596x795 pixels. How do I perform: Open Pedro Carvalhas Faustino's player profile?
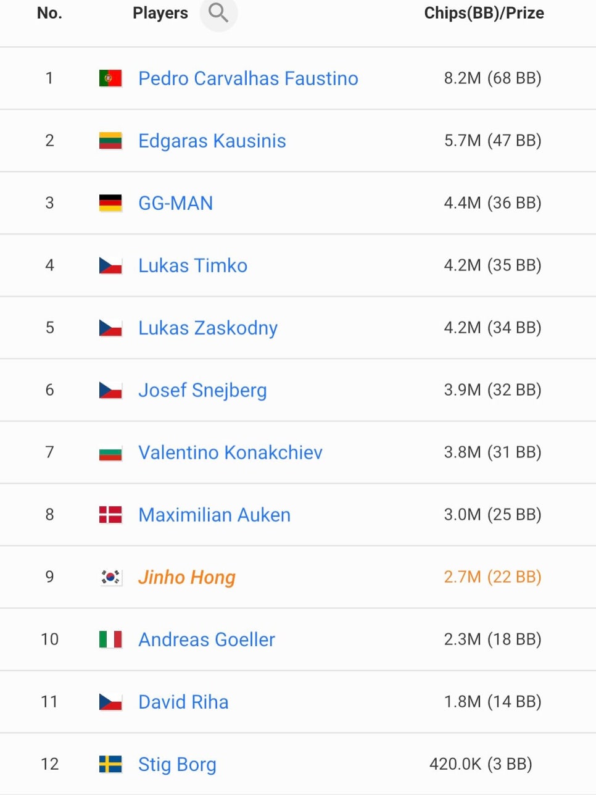248,78
